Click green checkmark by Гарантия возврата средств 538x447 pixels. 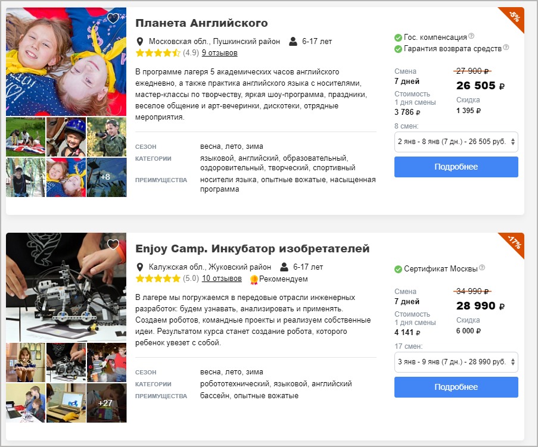click(x=398, y=49)
